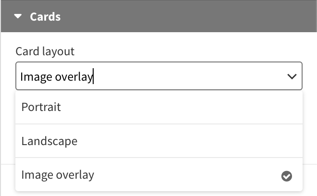This screenshot has width=317, height=196.
Task: Select the Portrait layout option
Action: [x=159, y=107]
